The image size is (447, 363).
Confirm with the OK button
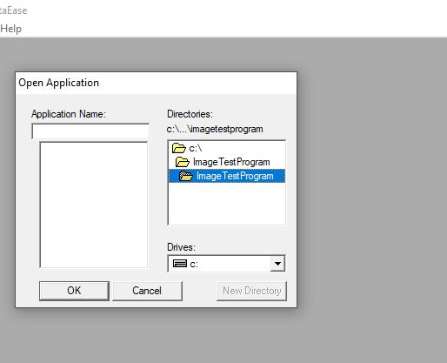tap(74, 291)
